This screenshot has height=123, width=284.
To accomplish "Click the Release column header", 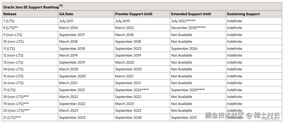I will tap(10, 14).
